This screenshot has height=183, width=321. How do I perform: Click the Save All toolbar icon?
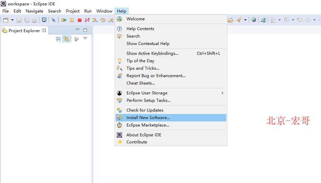tap(27, 20)
